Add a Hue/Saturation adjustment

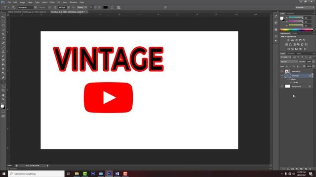click(x=286, y=45)
